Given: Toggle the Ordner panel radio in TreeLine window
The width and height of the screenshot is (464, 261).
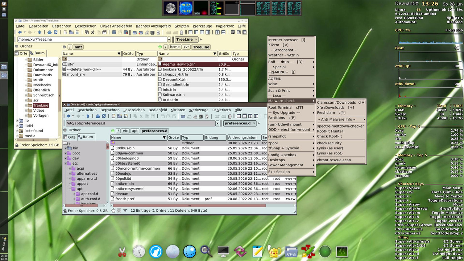Looking at the screenshot, I should pos(16,46).
